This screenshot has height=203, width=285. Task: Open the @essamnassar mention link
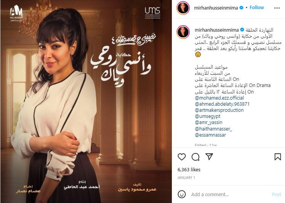(x=210, y=135)
